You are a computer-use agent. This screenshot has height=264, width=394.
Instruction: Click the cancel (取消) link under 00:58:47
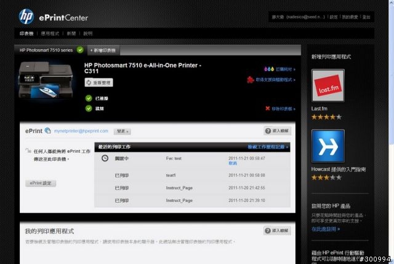tap(233, 163)
